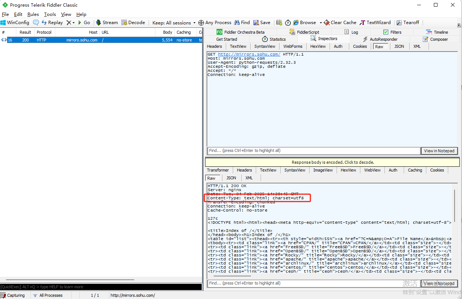Open the Remove sessions X dropdown

70,23
